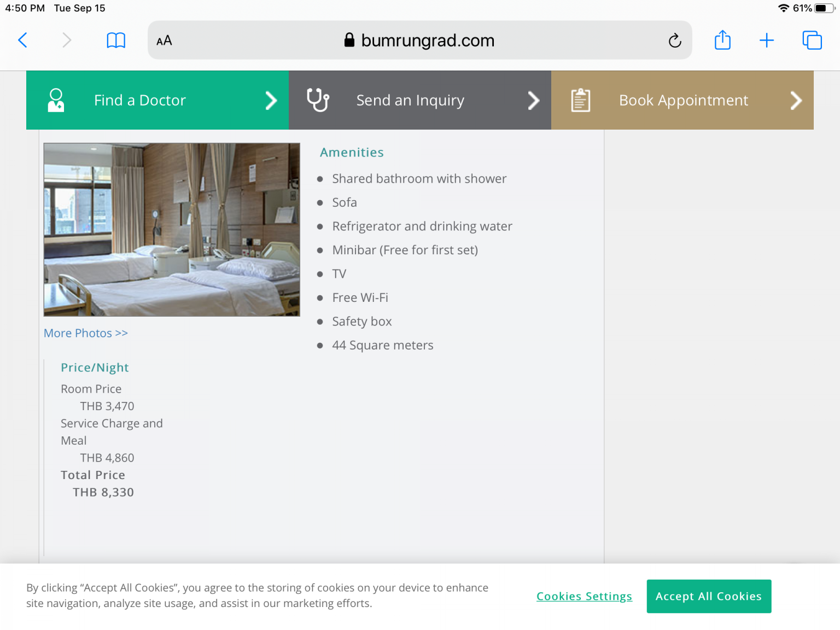Expand the Send an Inquiry chevron

533,100
